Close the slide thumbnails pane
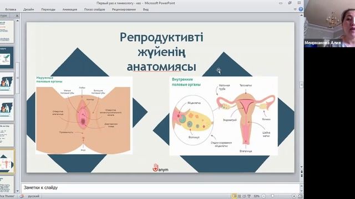This screenshot has height=199, width=355. (x=17, y=16)
